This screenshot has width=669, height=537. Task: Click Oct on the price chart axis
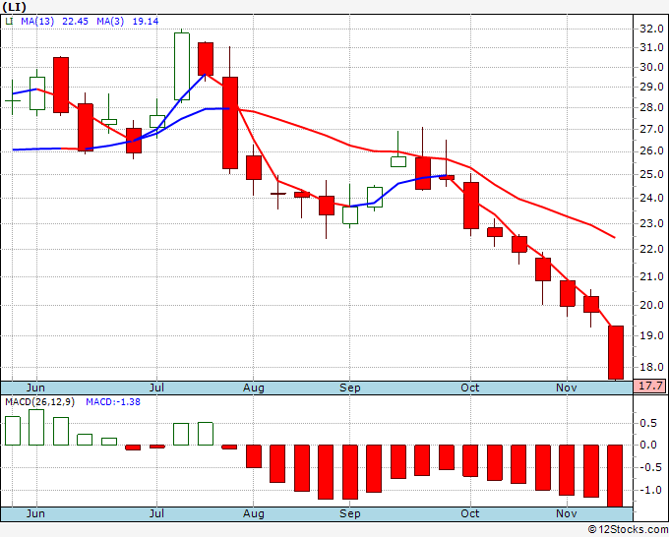tap(470, 388)
